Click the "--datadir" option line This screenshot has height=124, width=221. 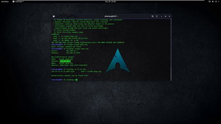tap(80, 22)
